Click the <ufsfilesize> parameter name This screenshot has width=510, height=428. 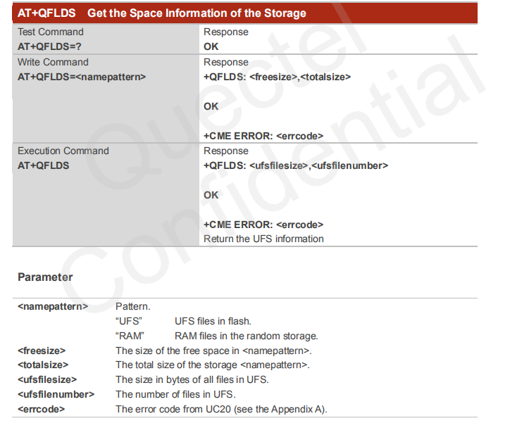[x=46, y=379]
